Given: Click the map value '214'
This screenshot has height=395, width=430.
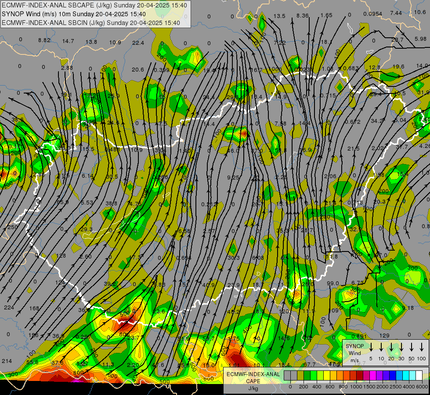Looking at the screenshot, I should (x=7, y=361).
